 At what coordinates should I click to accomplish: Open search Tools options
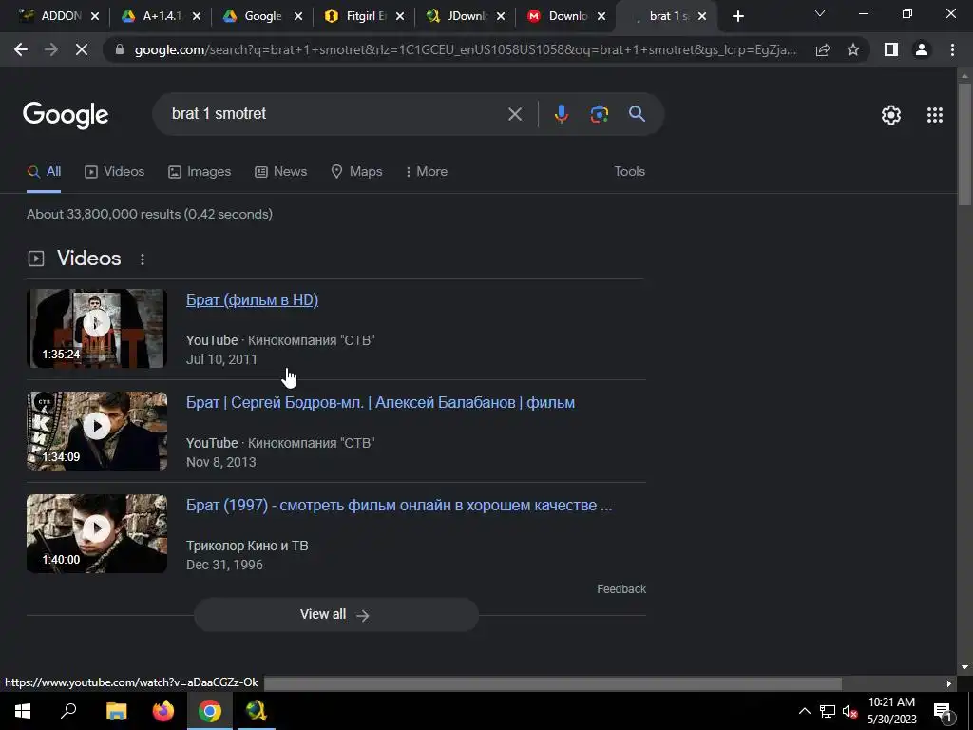point(630,171)
